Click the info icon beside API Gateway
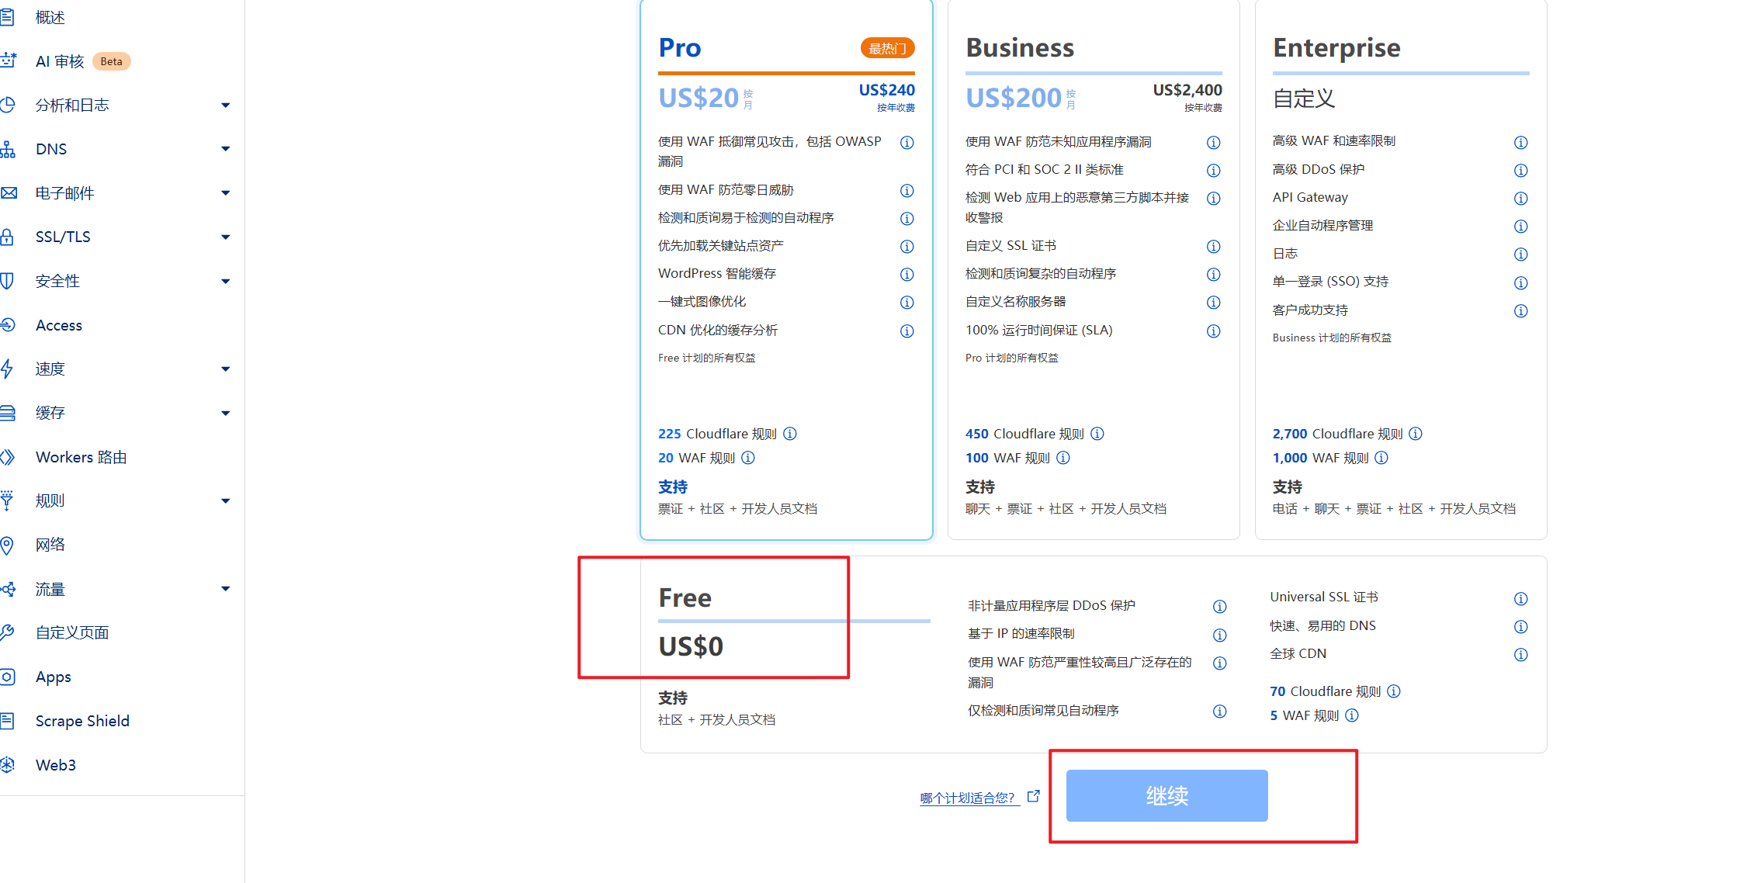Viewport: 1754px width, 883px height. (1520, 199)
